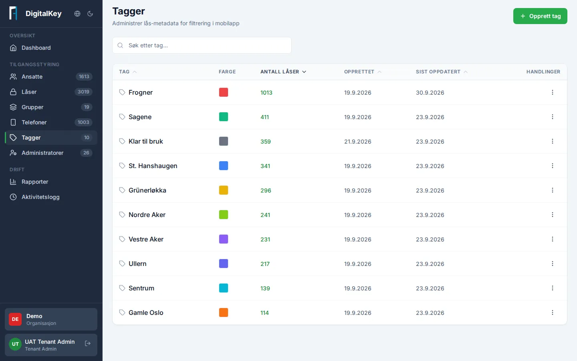Click the St. Hanshaugen tag name
The image size is (577, 361).
(153, 166)
